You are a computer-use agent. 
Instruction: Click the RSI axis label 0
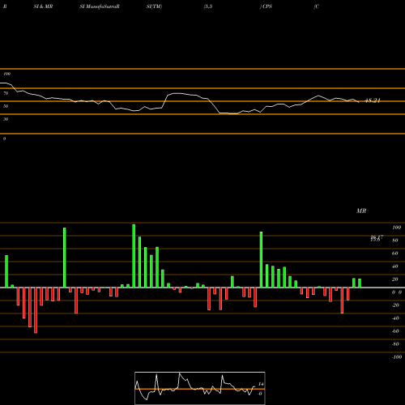click(x=4, y=139)
